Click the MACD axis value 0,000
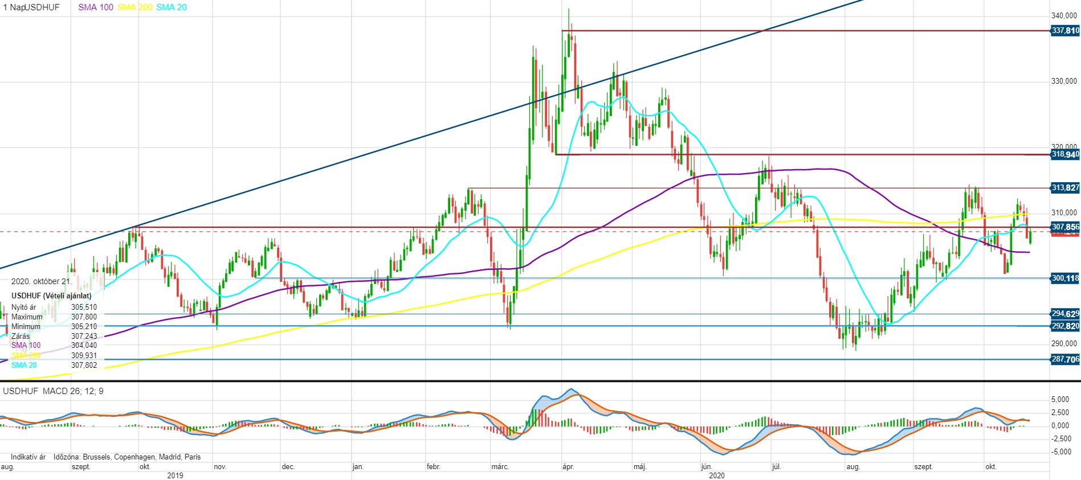Viewport: 1081px width, 480px height. tap(1060, 426)
